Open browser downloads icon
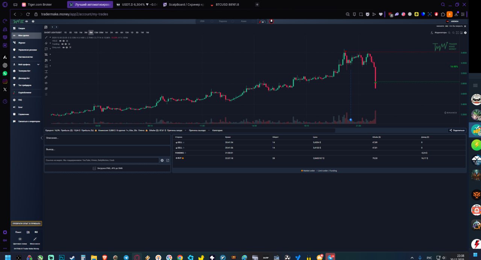Image resolution: width=481 pixels, height=260 pixels. pos(456,14)
